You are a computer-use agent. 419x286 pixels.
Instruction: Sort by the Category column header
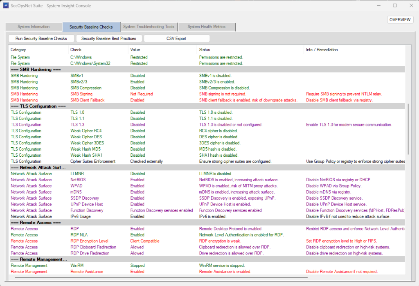18,50
